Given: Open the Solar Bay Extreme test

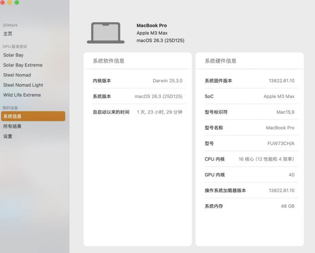Looking at the screenshot, I should 23,65.
